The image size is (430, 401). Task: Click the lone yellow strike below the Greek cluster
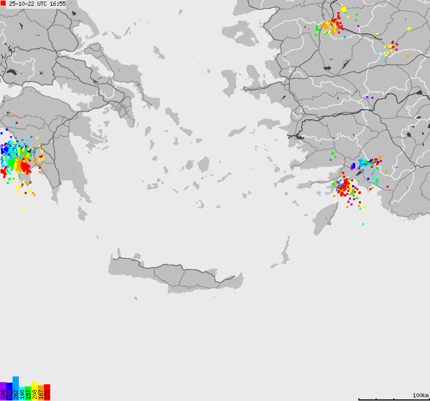click(x=25, y=209)
